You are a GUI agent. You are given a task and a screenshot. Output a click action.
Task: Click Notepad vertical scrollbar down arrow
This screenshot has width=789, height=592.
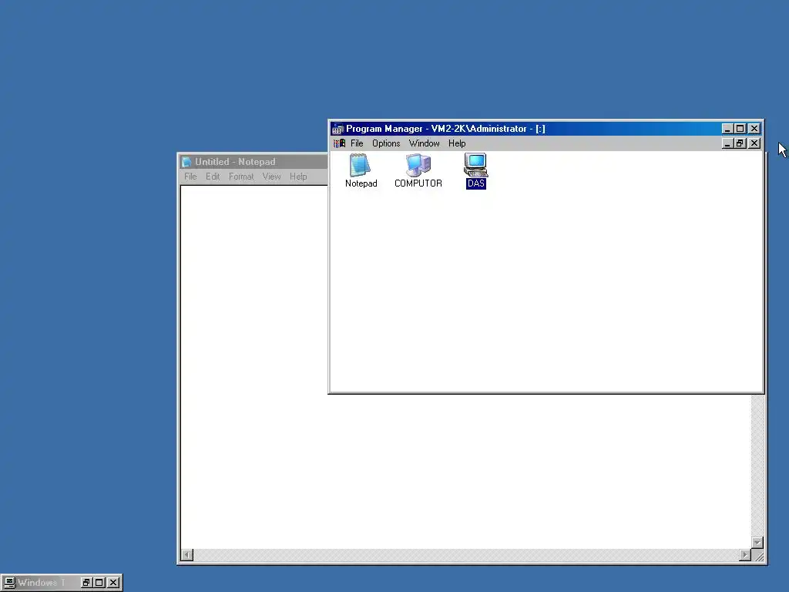758,543
